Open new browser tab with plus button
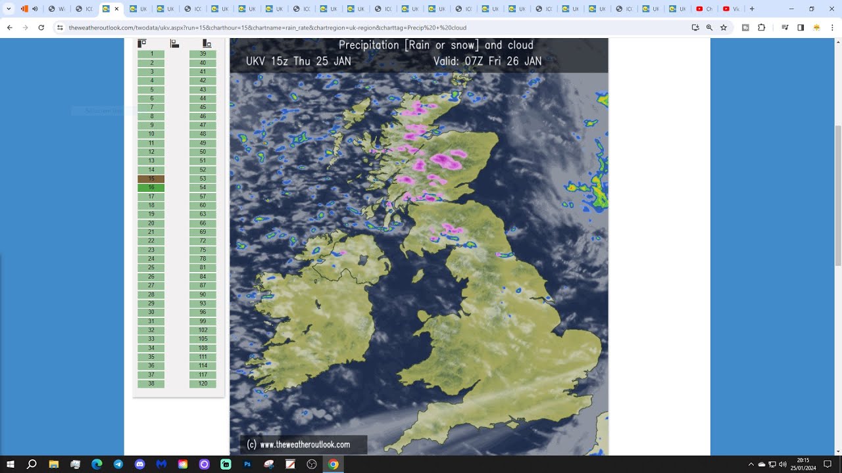The width and height of the screenshot is (842, 473). point(752,9)
